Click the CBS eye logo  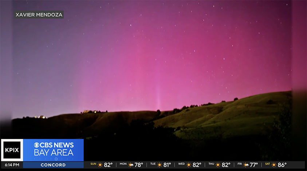click(36, 145)
